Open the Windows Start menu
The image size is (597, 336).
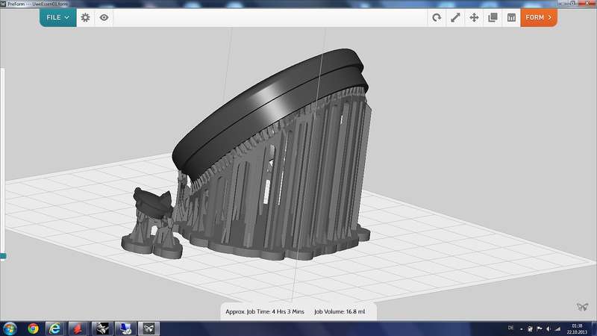click(x=10, y=329)
